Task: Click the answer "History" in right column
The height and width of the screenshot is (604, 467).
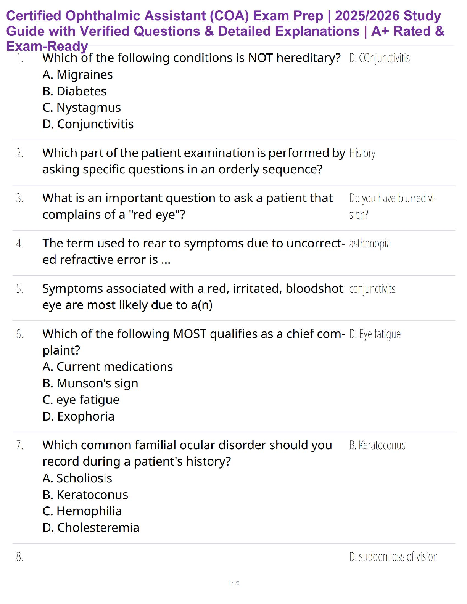Action: [362, 153]
